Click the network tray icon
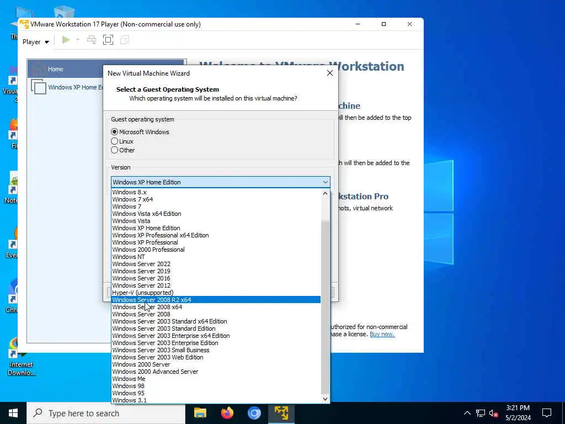 tap(481, 413)
